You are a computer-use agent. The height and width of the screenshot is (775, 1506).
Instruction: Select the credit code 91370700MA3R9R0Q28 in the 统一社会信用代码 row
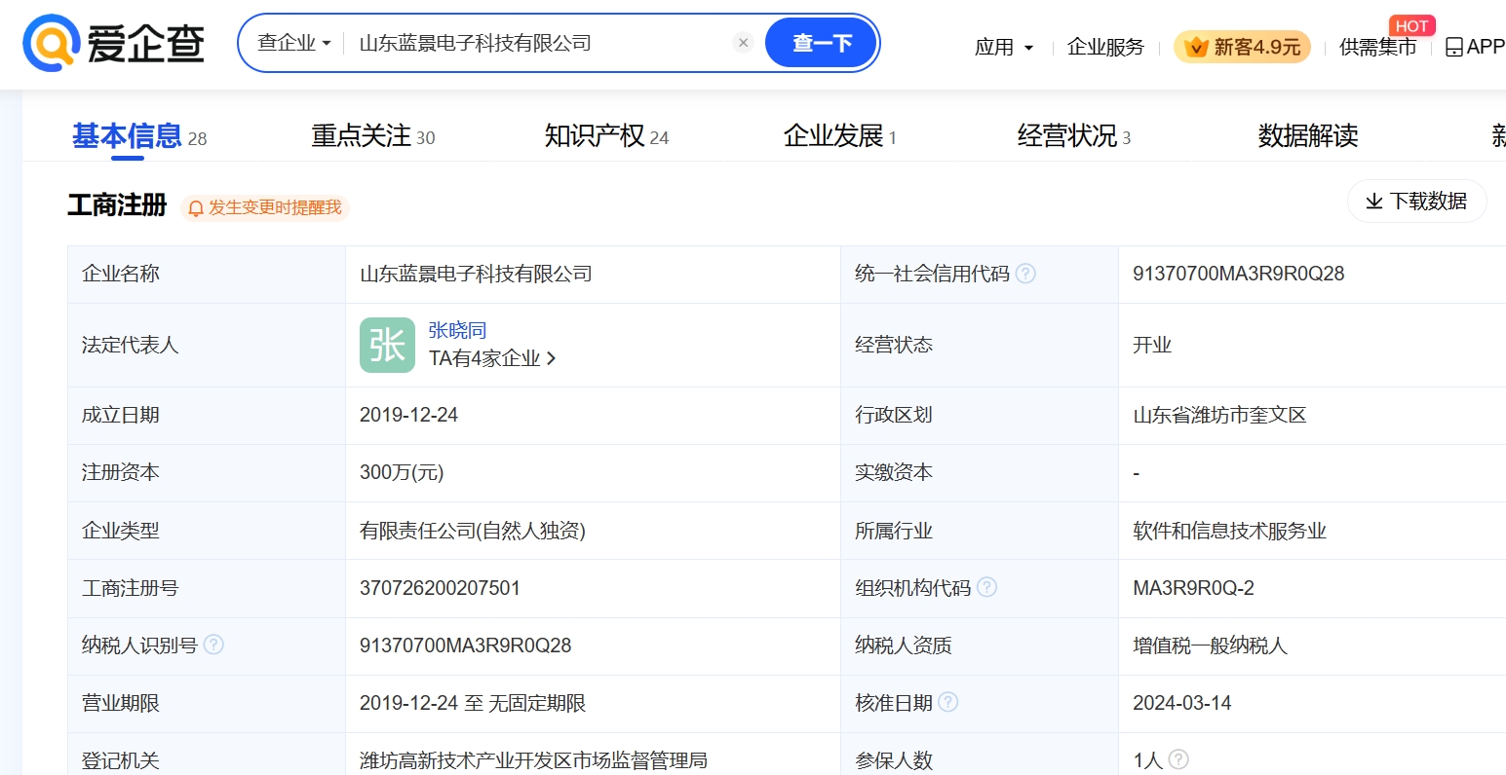(1238, 275)
